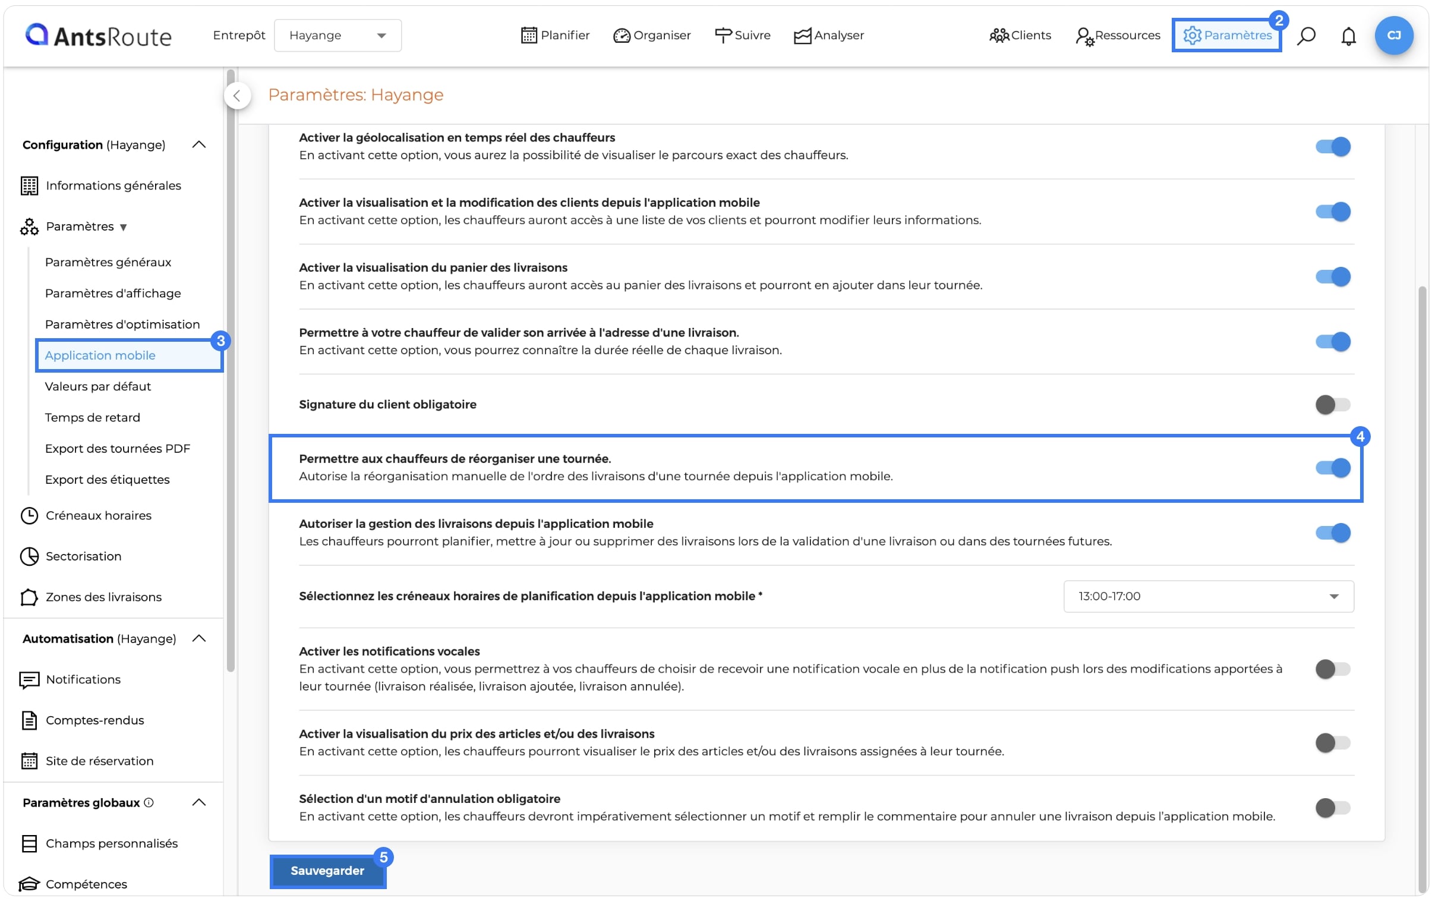Click the Paramètres gear icon
Image resolution: width=1432 pixels, height=901 pixels.
[1192, 36]
